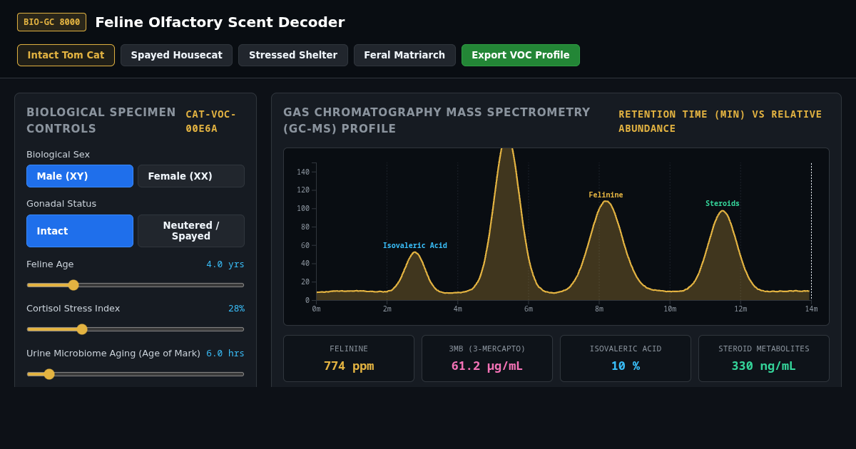Click the Cortisol Stress Index slider handle

pyautogui.click(x=82, y=329)
